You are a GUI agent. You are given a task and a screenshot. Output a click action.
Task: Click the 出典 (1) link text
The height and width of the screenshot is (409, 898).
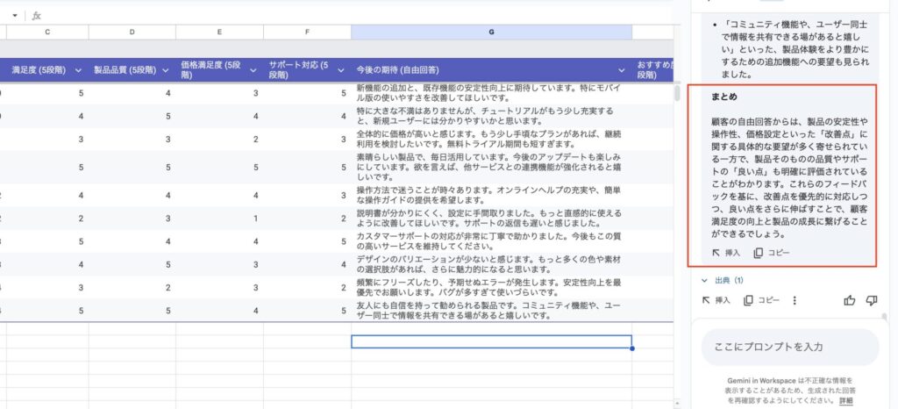point(729,281)
